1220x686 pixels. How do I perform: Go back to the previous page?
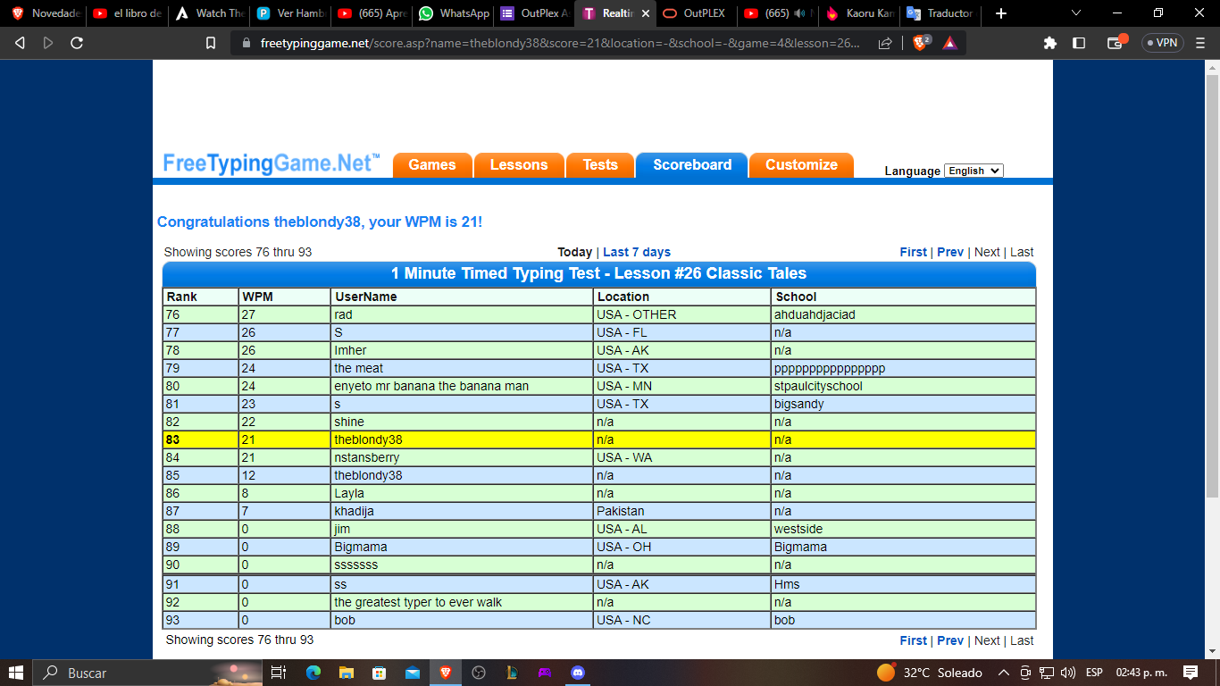tap(20, 43)
